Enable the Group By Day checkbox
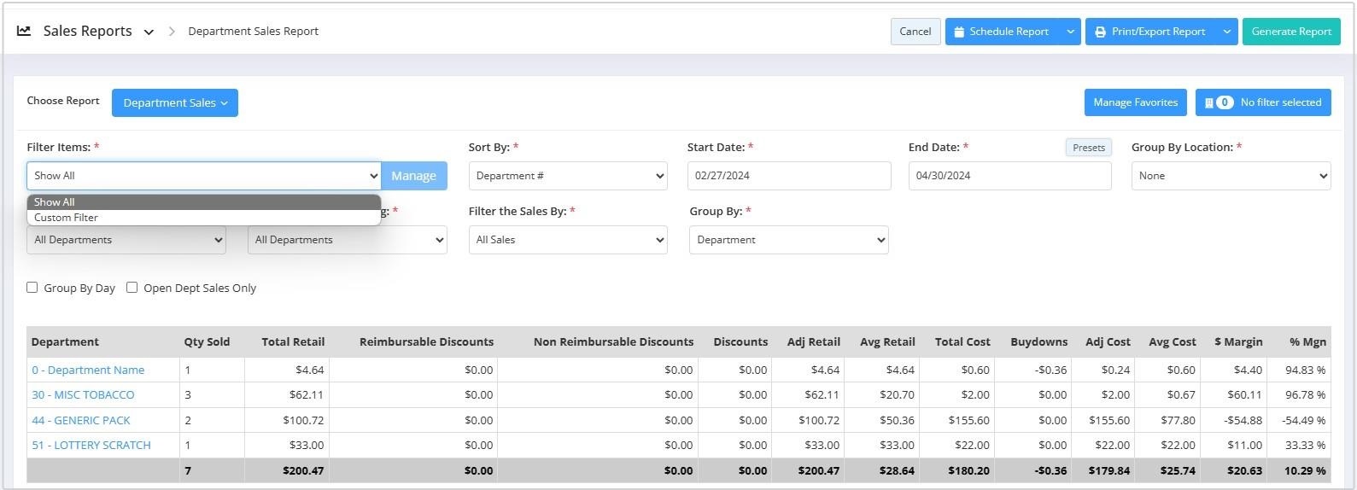This screenshot has width=1357, height=490. 32,288
